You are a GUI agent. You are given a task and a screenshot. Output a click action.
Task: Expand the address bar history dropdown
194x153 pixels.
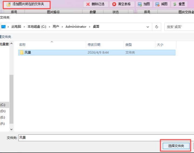[148, 27]
